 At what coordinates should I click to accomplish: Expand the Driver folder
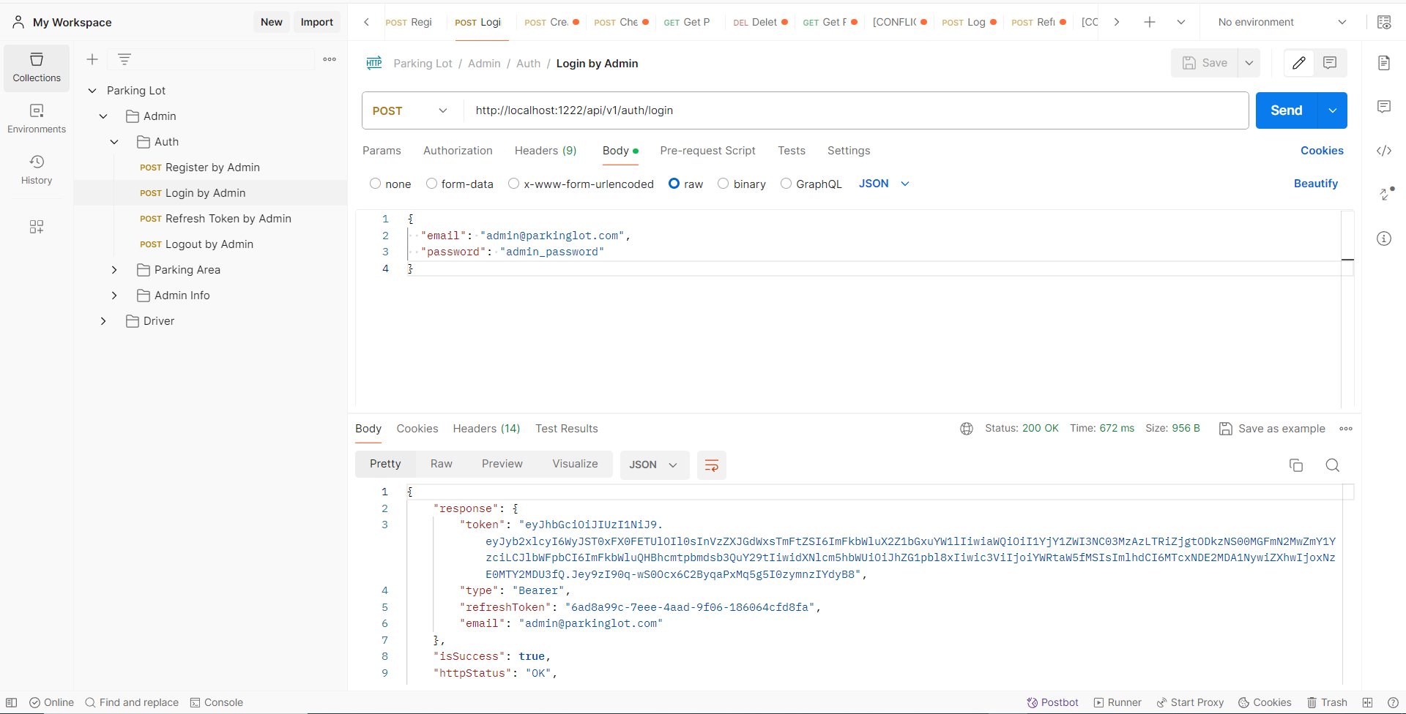[x=103, y=321]
